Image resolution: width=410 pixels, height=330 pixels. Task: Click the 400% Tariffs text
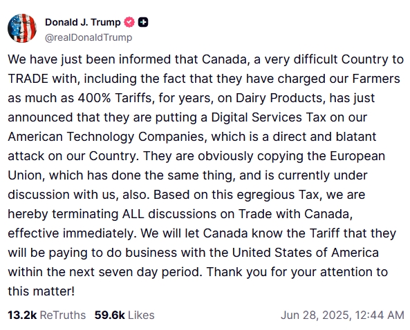tap(115, 98)
